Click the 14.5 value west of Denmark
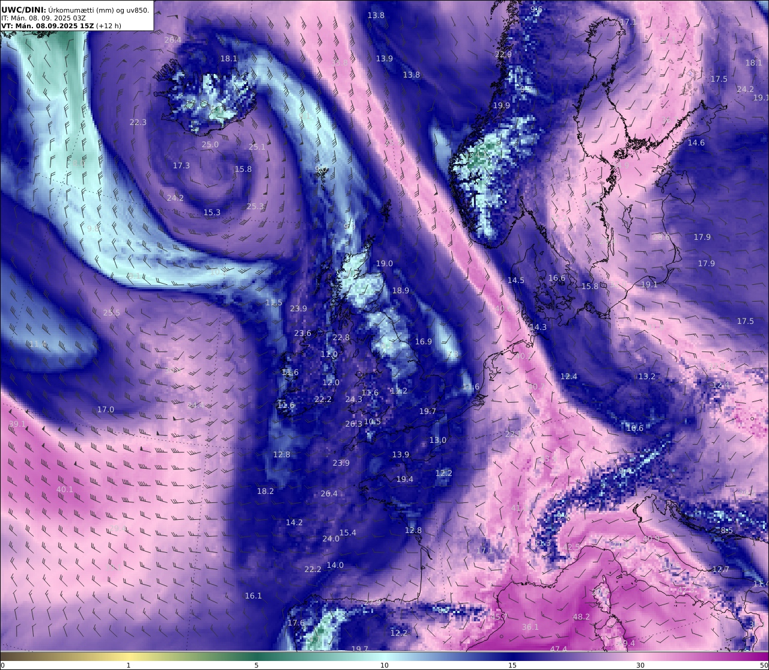The height and width of the screenshot is (670, 769). click(x=516, y=281)
